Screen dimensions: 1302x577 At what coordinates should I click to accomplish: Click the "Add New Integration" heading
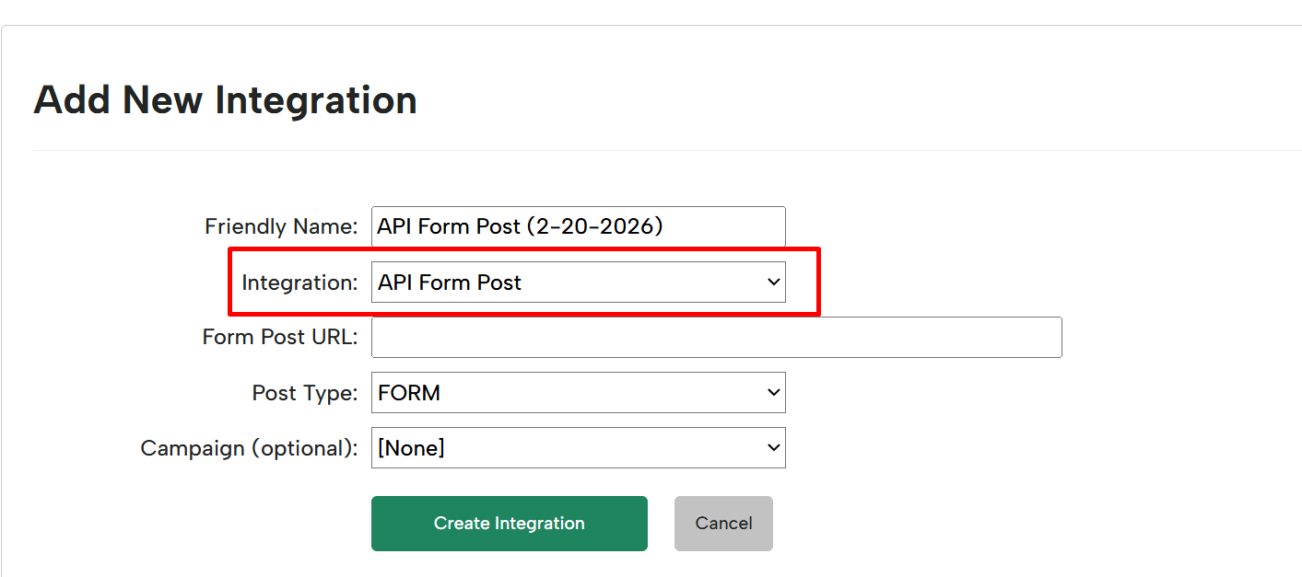coord(225,99)
